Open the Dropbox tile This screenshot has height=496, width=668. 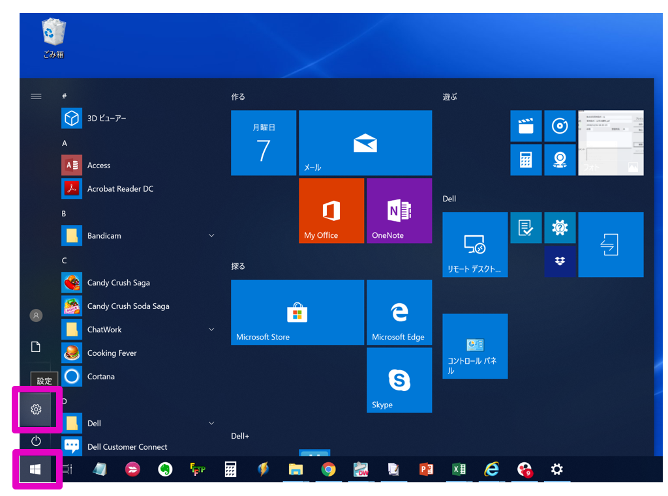560,261
